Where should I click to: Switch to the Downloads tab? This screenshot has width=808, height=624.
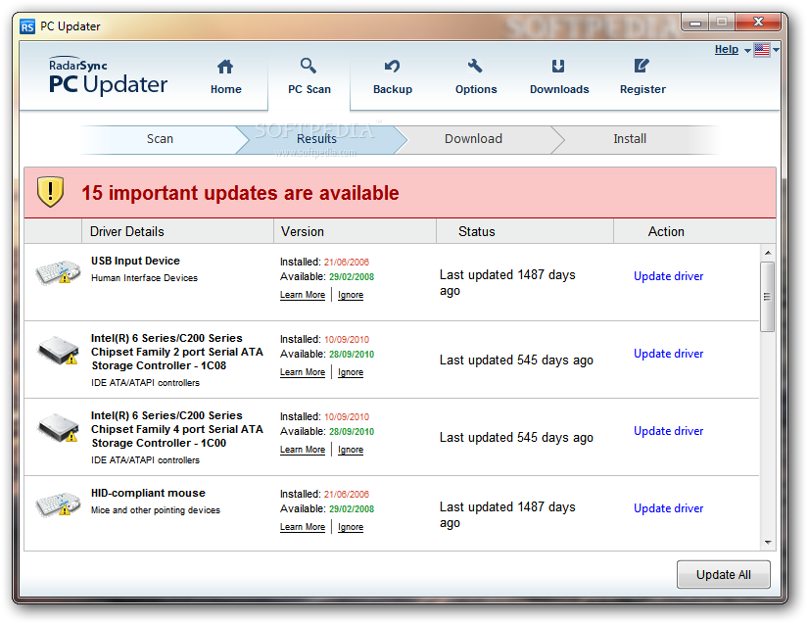[x=559, y=76]
